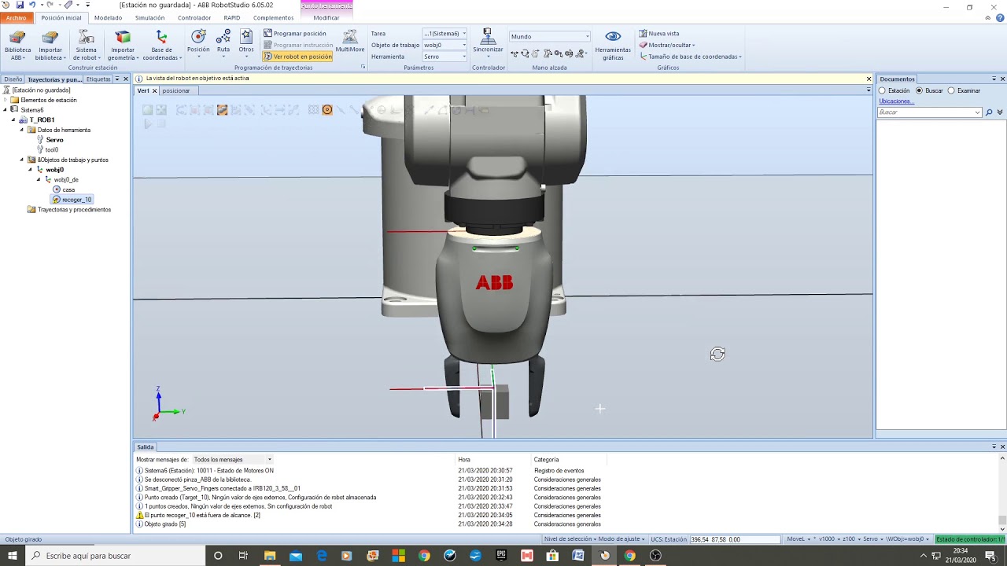1007x566 pixels.
Task: Expand Elementos de estación node
Action: coord(6,100)
